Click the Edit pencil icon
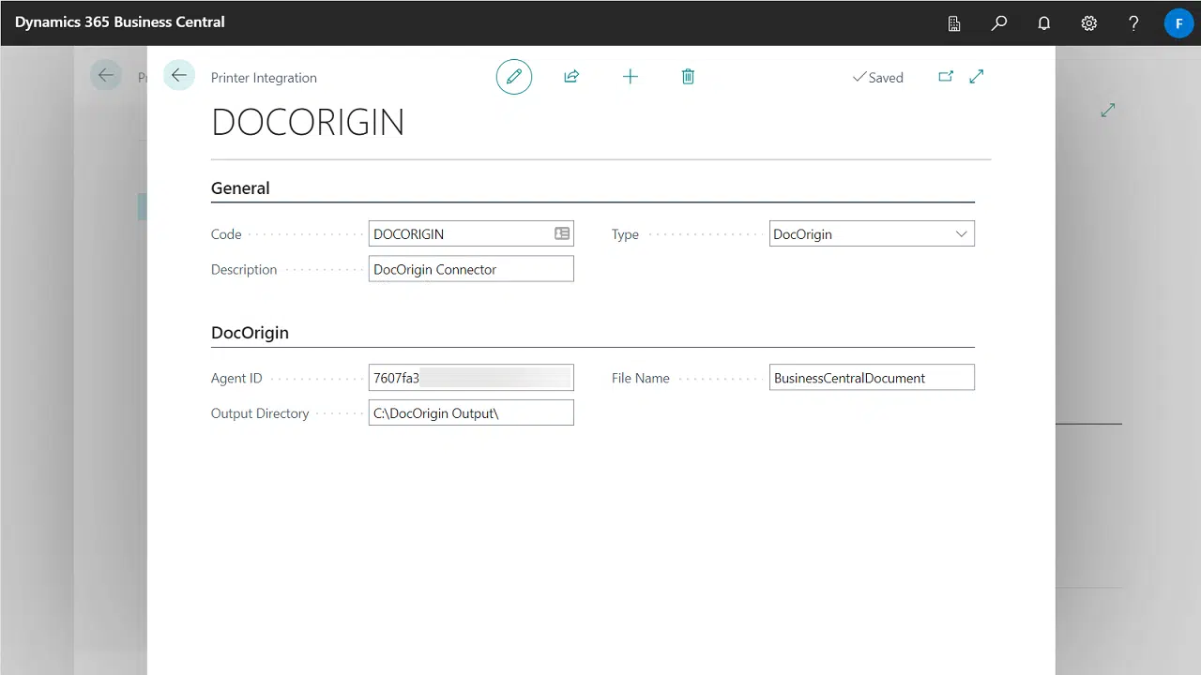 pyautogui.click(x=513, y=76)
